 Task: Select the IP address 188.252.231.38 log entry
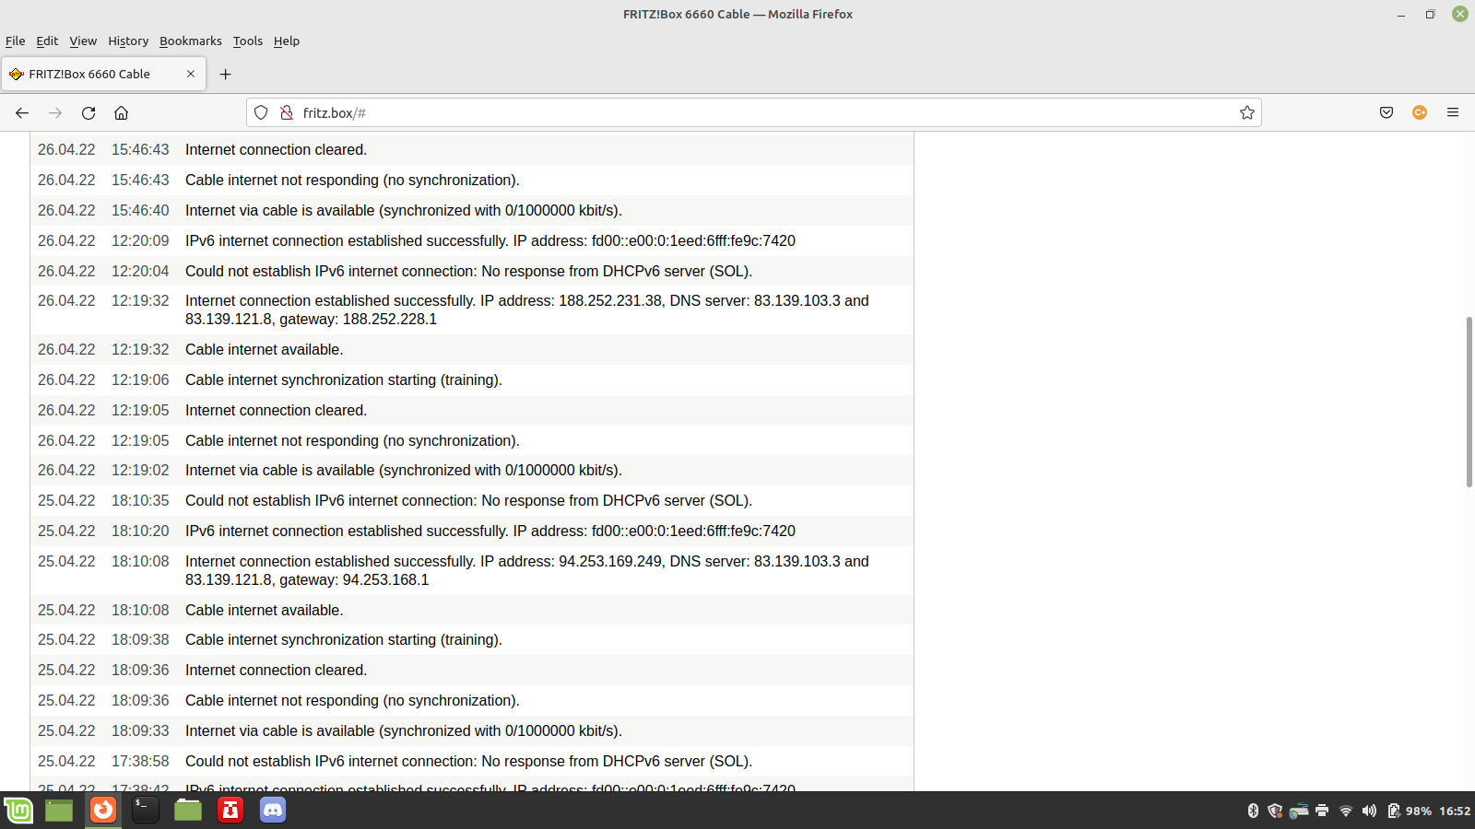tap(472, 309)
